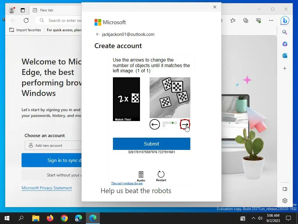Open Microsoft 365 sidebar icon
The width and height of the screenshot is (298, 224).
click(285, 44)
